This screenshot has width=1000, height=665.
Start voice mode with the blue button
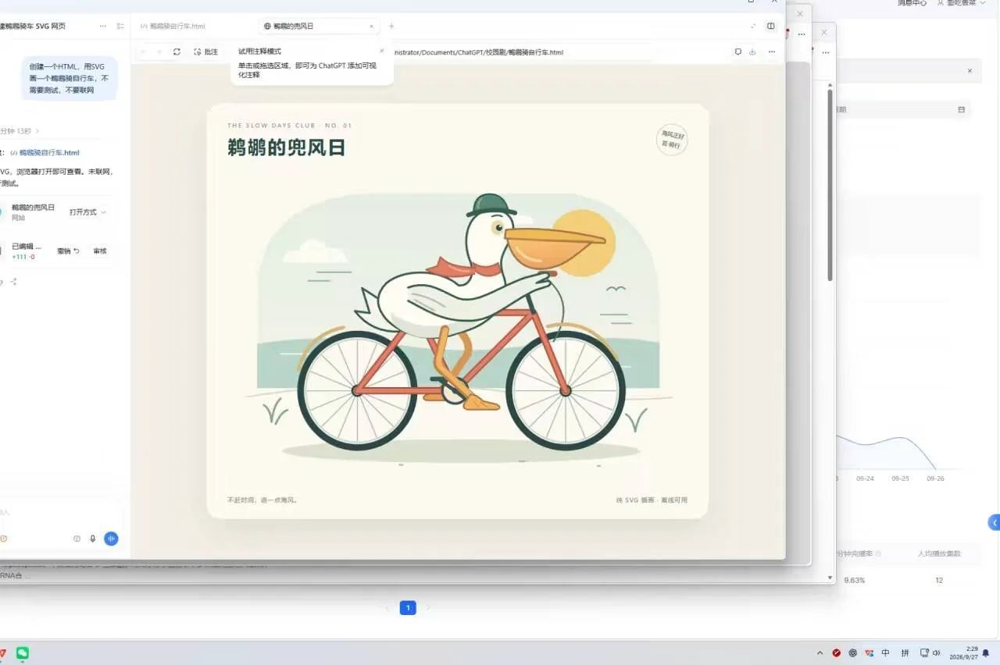111,538
